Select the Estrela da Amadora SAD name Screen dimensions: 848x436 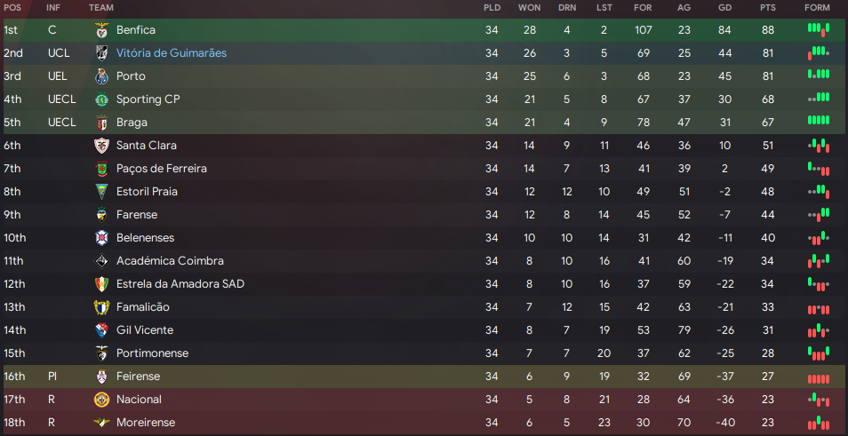coord(180,283)
